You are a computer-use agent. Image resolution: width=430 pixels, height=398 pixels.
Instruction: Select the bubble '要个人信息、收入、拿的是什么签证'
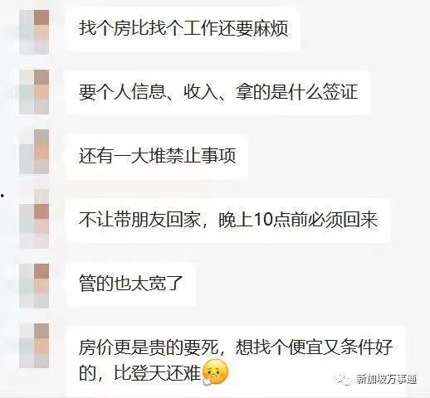click(218, 92)
